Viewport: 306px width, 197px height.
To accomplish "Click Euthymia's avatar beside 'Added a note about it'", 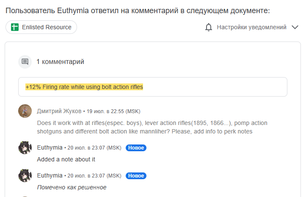I will (x=25, y=147).
